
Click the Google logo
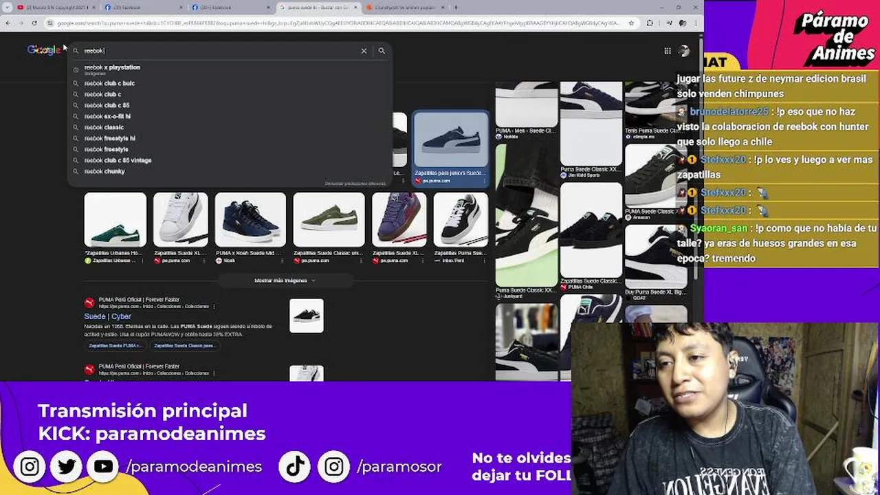[44, 50]
